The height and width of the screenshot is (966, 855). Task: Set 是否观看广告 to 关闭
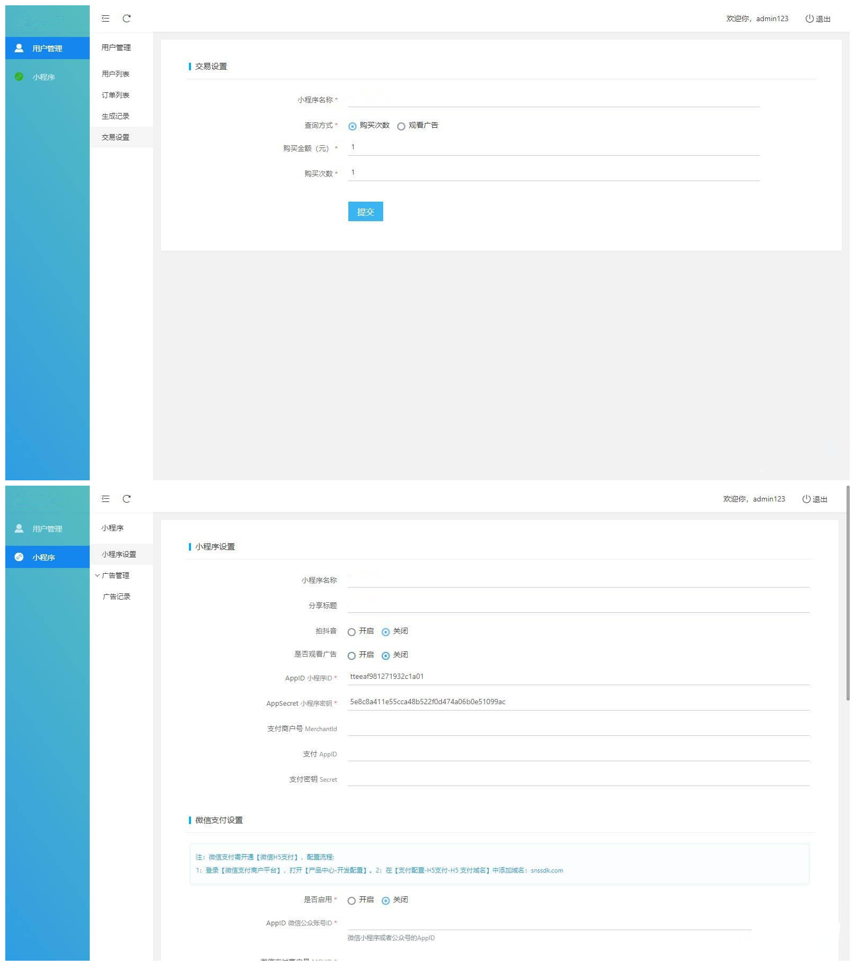[x=386, y=656]
